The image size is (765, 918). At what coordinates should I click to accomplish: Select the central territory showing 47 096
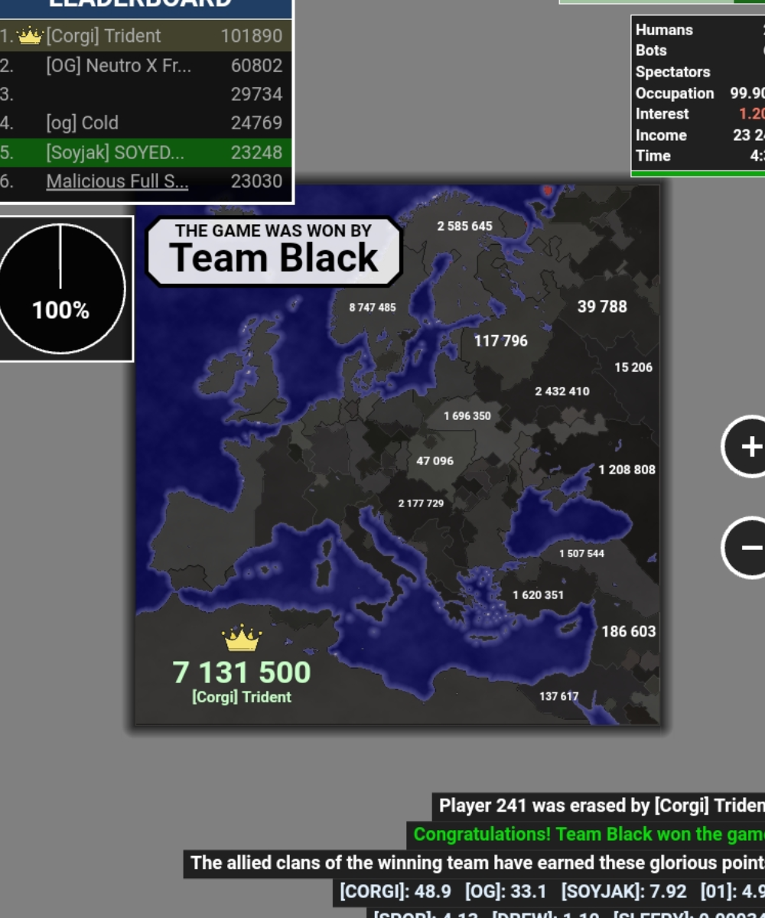(435, 461)
